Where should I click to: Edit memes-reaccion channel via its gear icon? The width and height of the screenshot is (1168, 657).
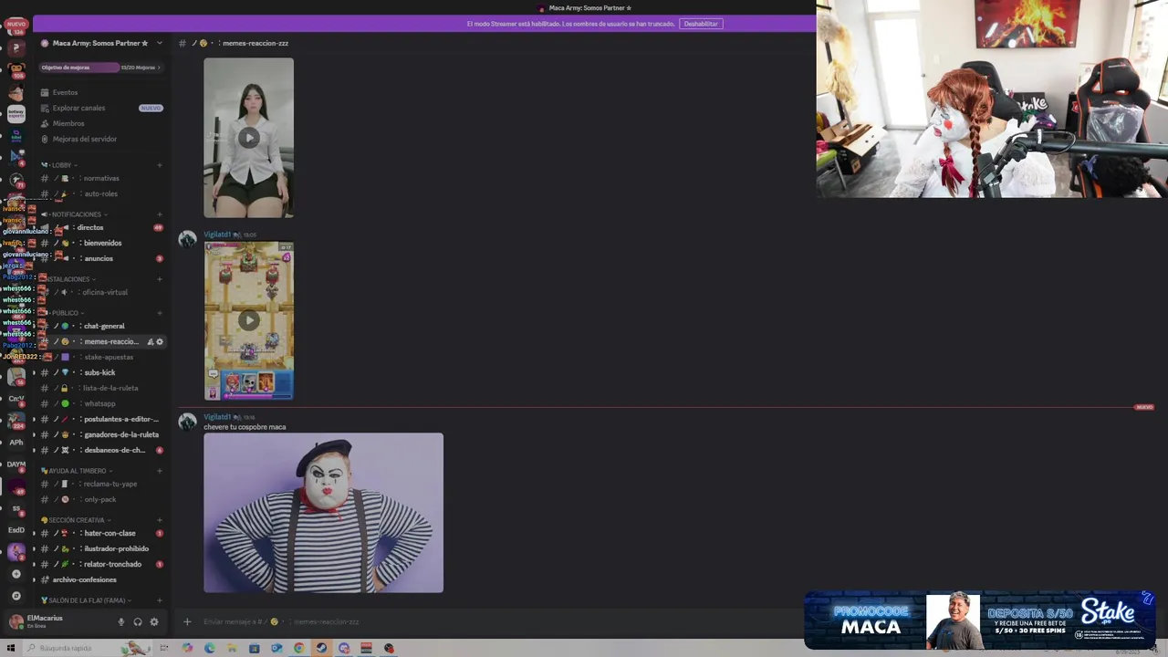[160, 341]
